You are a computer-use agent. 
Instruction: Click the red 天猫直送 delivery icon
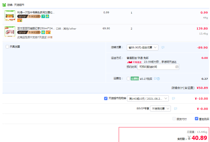tap(134, 62)
